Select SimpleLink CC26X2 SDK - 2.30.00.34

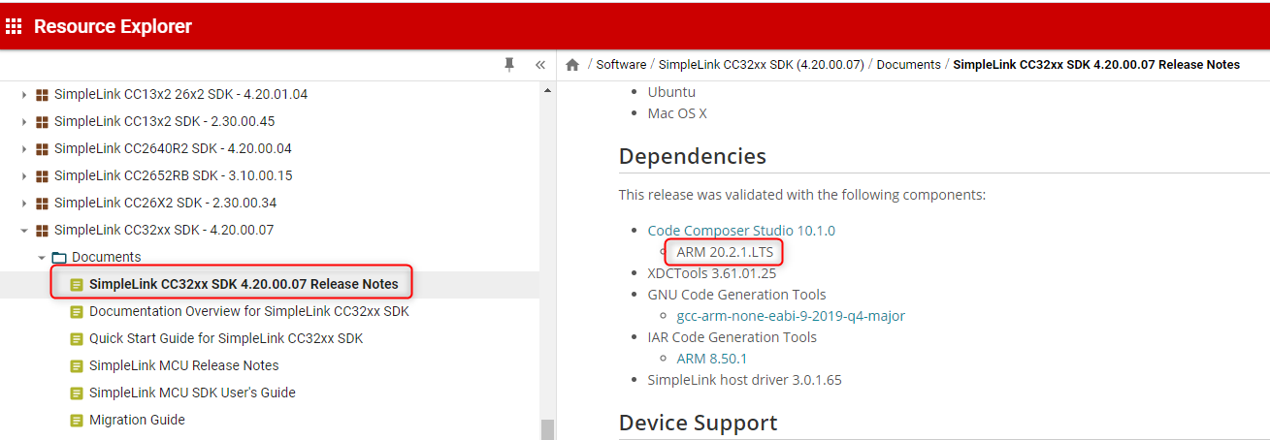[x=168, y=204]
